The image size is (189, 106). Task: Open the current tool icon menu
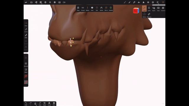pos(163,2)
